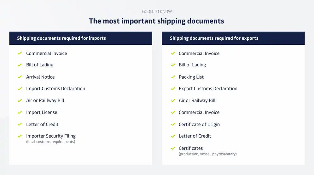Click the checkmark next to Certificates item
This screenshot has height=175, width=314.
[173, 148]
